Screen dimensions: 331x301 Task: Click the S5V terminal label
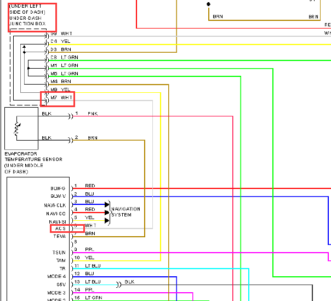coord(61,285)
